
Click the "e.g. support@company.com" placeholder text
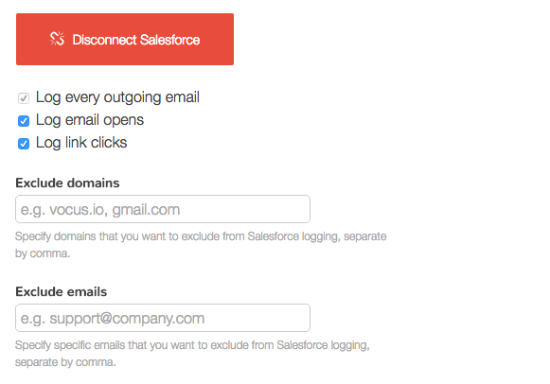click(x=113, y=319)
